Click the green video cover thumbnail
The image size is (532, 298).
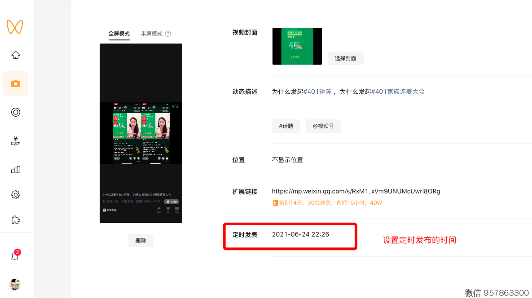tap(297, 46)
